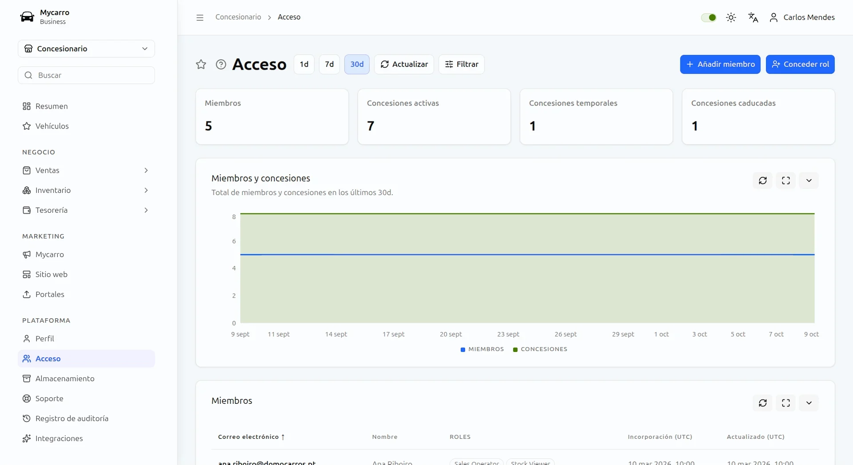This screenshot has width=853, height=465.
Task: Favorite this page with the star icon
Action: point(201,64)
